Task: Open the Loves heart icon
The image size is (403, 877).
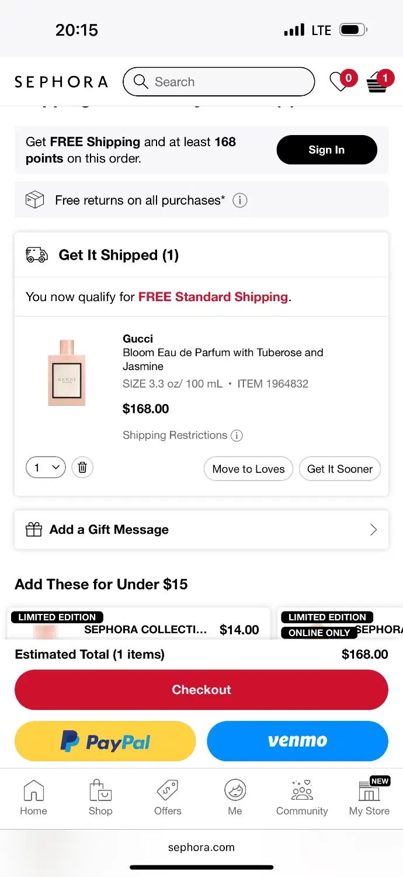Action: [x=340, y=82]
